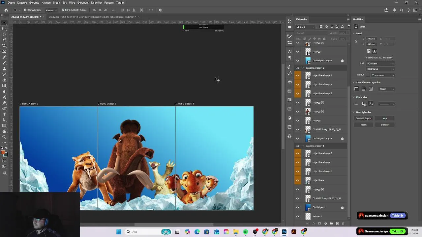Hide the Dikdörtgen 1 layer
Viewport: 422px width, 237px height.
coord(298,207)
